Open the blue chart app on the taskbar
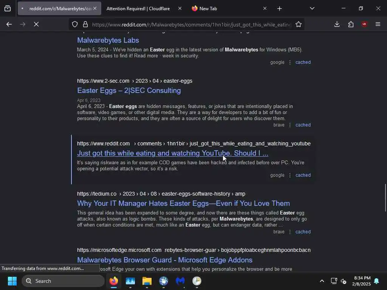Viewport: 387px width, 290px height. pyautogui.click(x=130, y=281)
